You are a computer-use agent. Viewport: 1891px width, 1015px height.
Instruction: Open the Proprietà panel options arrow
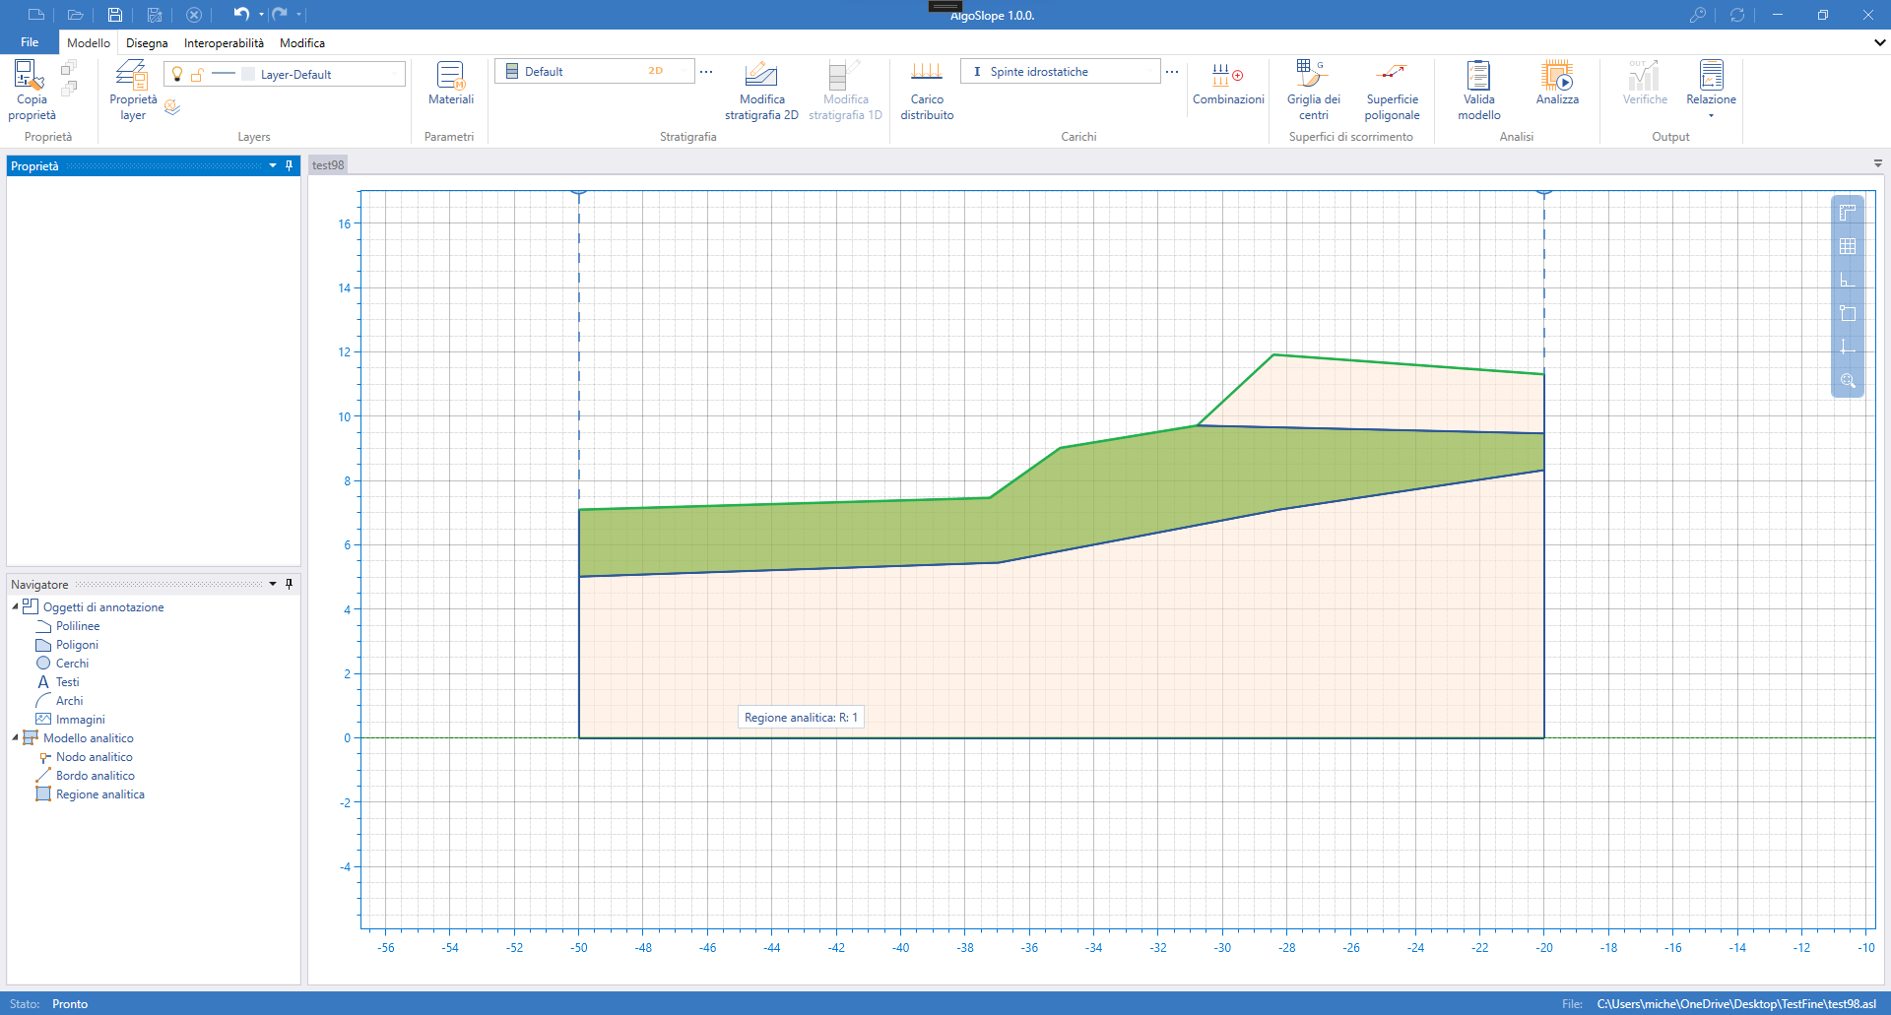tap(273, 165)
